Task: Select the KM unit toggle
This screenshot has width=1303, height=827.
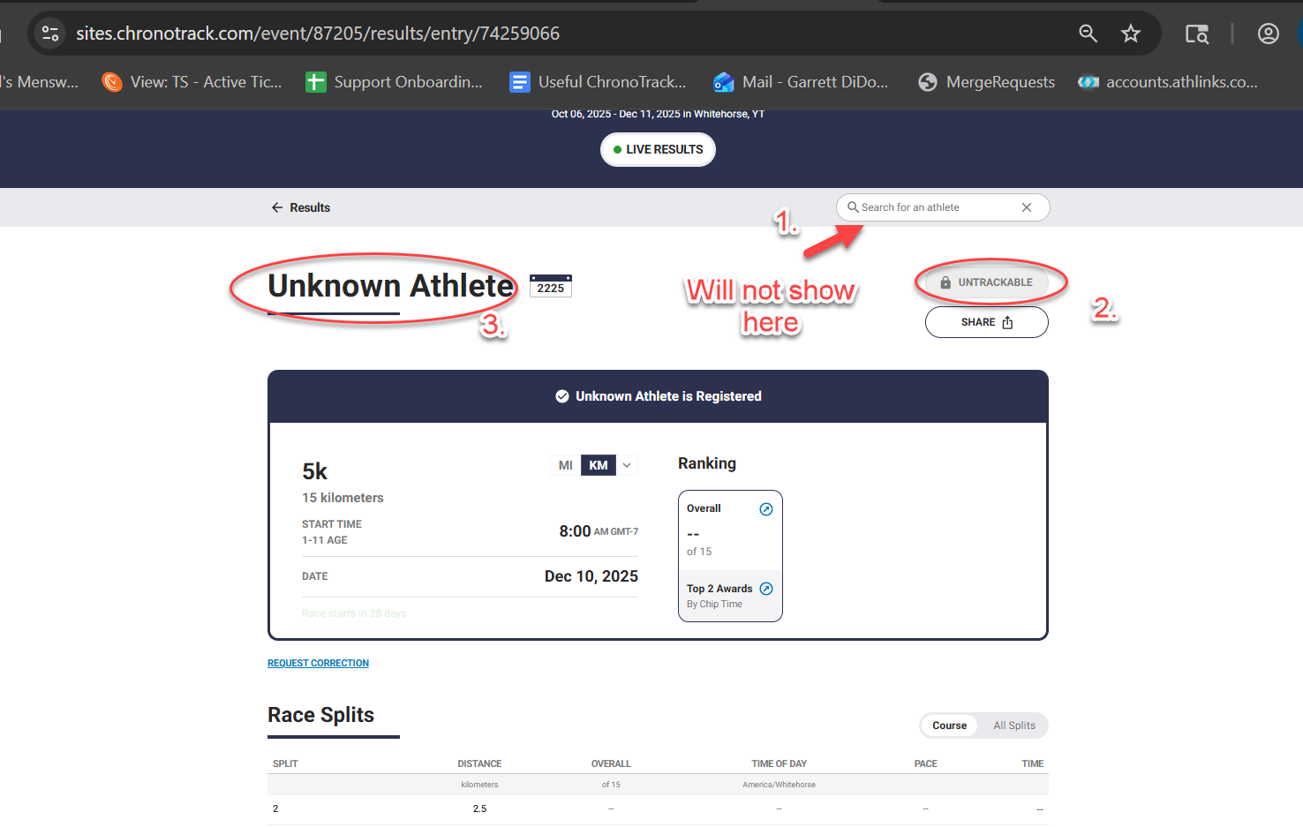Action: tap(599, 465)
